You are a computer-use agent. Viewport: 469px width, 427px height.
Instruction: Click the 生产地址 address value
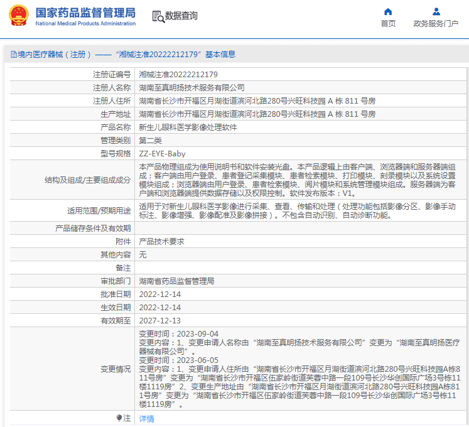(257, 114)
